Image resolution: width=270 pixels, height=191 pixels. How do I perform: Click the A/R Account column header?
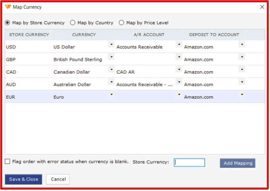pyautogui.click(x=148, y=35)
